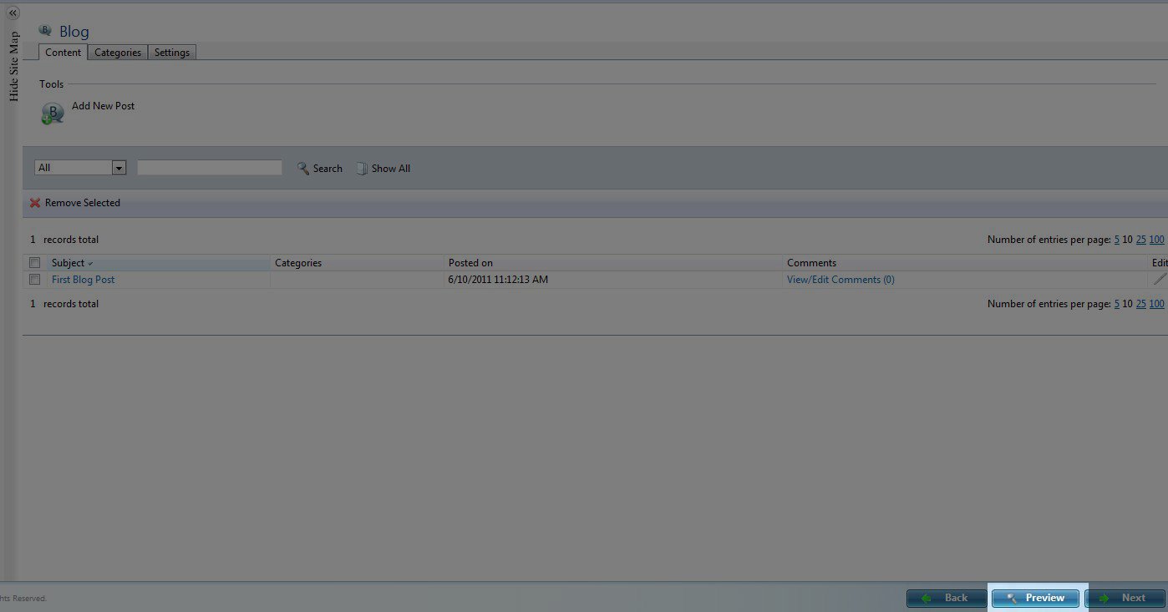Open the First Blog Post link
Viewport: 1168px width, 612px height.
[83, 280]
